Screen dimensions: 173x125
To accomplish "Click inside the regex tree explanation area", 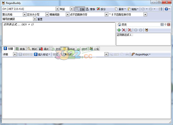I will pyautogui.click(x=86, y=88).
